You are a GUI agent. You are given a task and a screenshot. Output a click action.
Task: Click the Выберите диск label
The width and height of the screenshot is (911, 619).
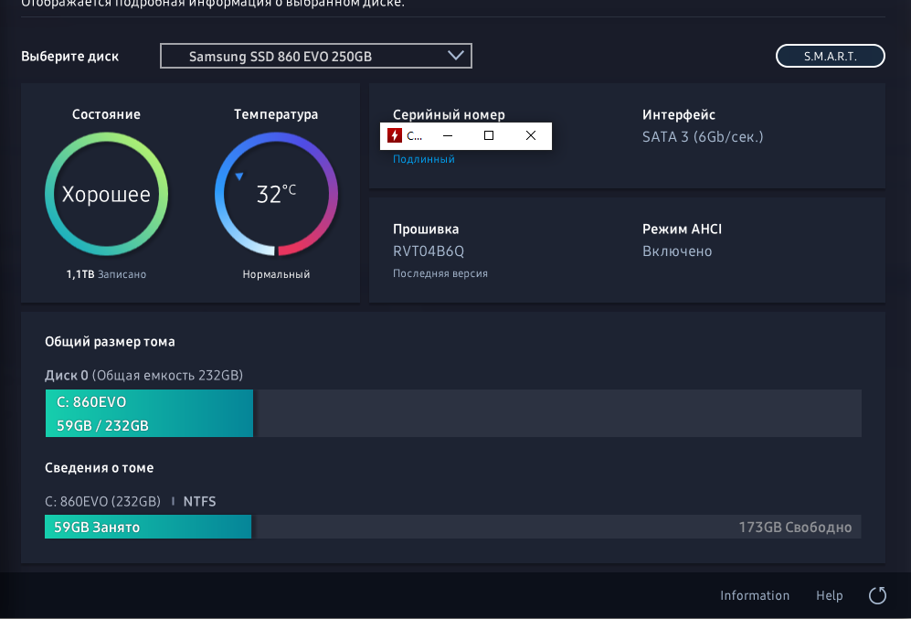coord(69,57)
